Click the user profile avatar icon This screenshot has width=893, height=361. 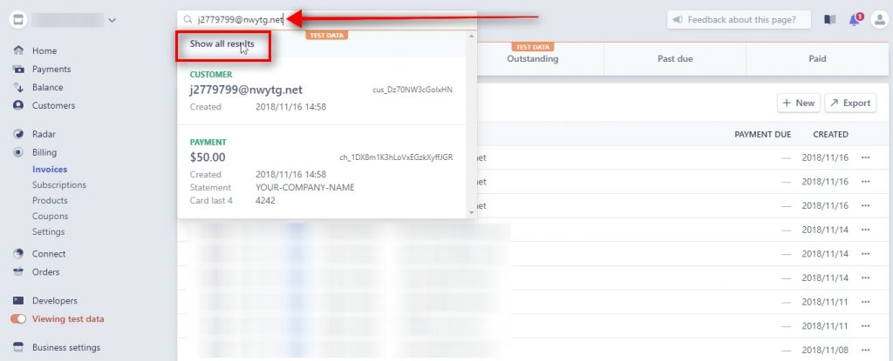(x=878, y=19)
